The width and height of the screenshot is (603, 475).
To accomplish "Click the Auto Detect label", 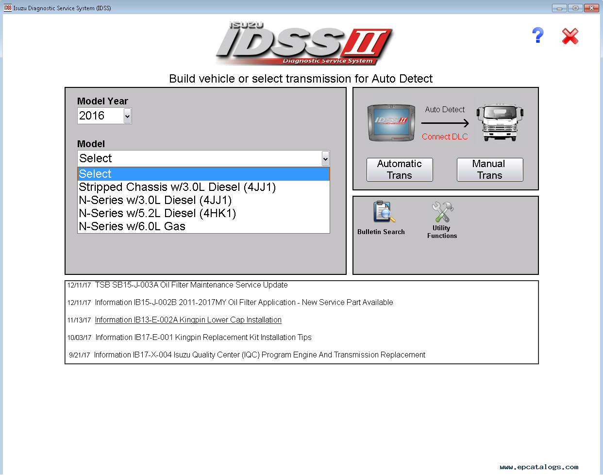I will (445, 109).
